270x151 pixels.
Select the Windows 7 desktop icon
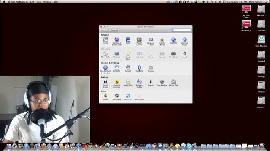pos(246,26)
